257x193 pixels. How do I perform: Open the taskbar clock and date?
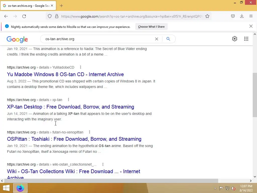[x=246, y=188]
